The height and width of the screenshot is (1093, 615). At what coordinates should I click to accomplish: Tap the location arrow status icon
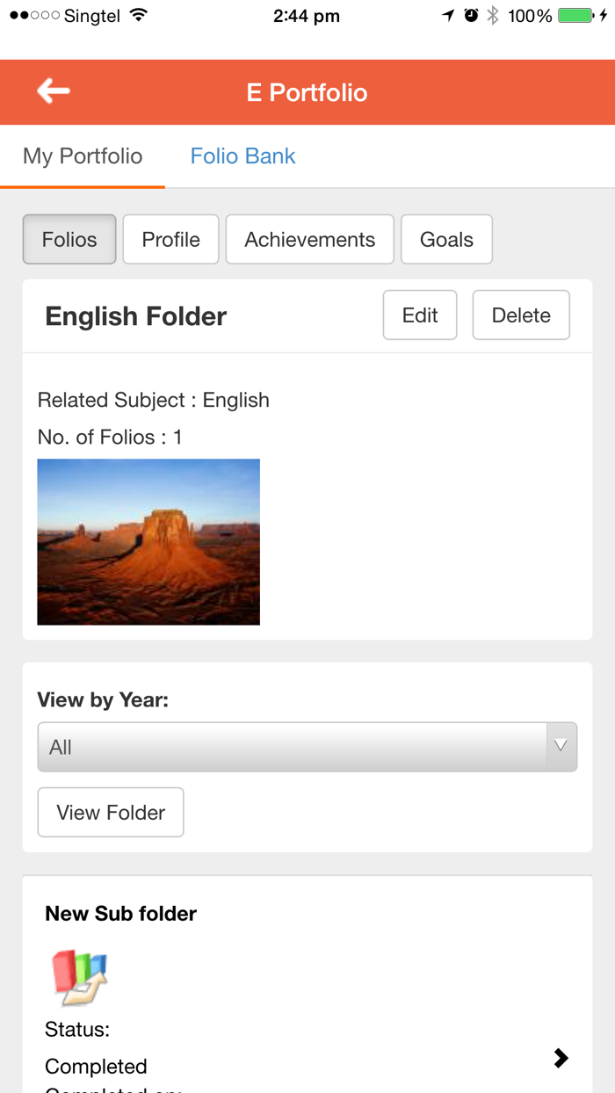point(449,15)
